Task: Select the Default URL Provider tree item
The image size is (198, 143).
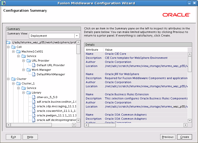Action: click(x=51, y=65)
